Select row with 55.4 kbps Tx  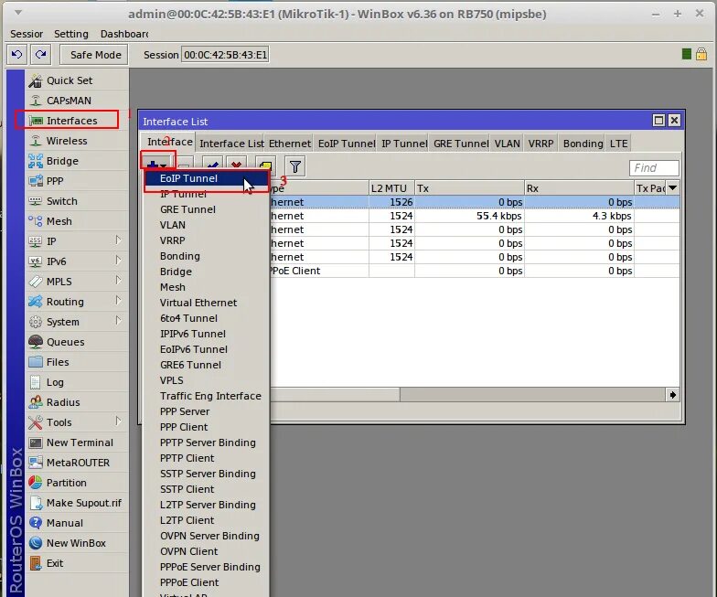point(474,216)
